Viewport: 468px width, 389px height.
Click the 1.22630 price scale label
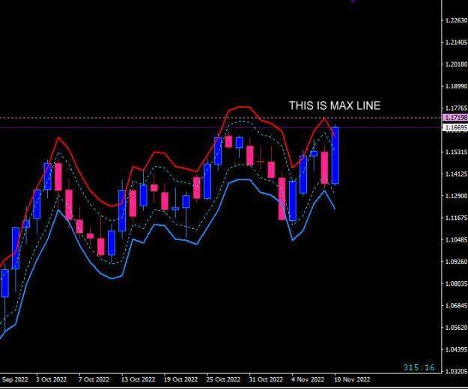[456, 20]
